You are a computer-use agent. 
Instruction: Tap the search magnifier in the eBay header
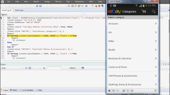[154, 11]
